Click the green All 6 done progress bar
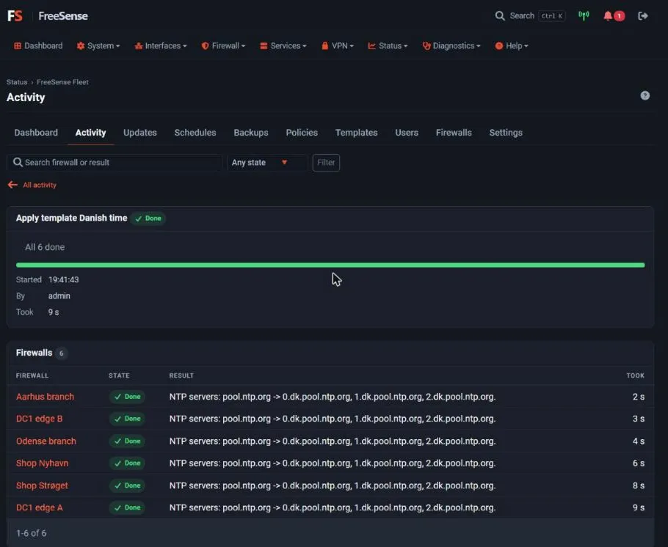Screen dimensions: 668x547 [330, 265]
